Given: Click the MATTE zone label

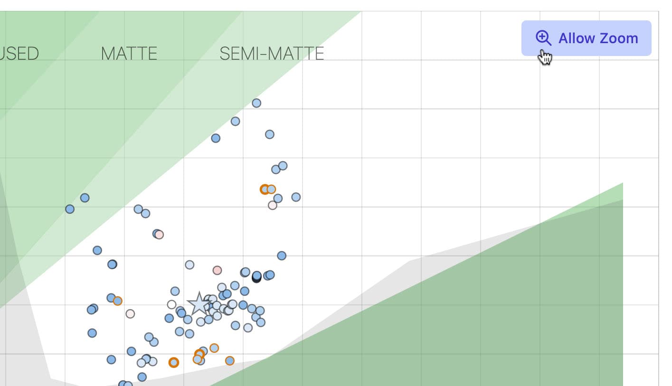Looking at the screenshot, I should [129, 54].
